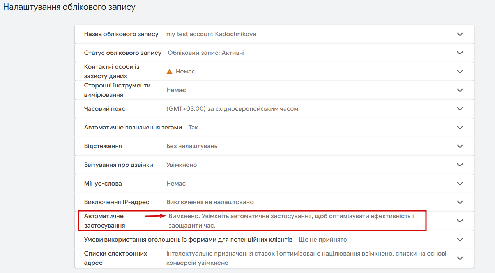495x273 pixels.
Task: Expand the lead form terms row chevron
Action: (x=460, y=240)
